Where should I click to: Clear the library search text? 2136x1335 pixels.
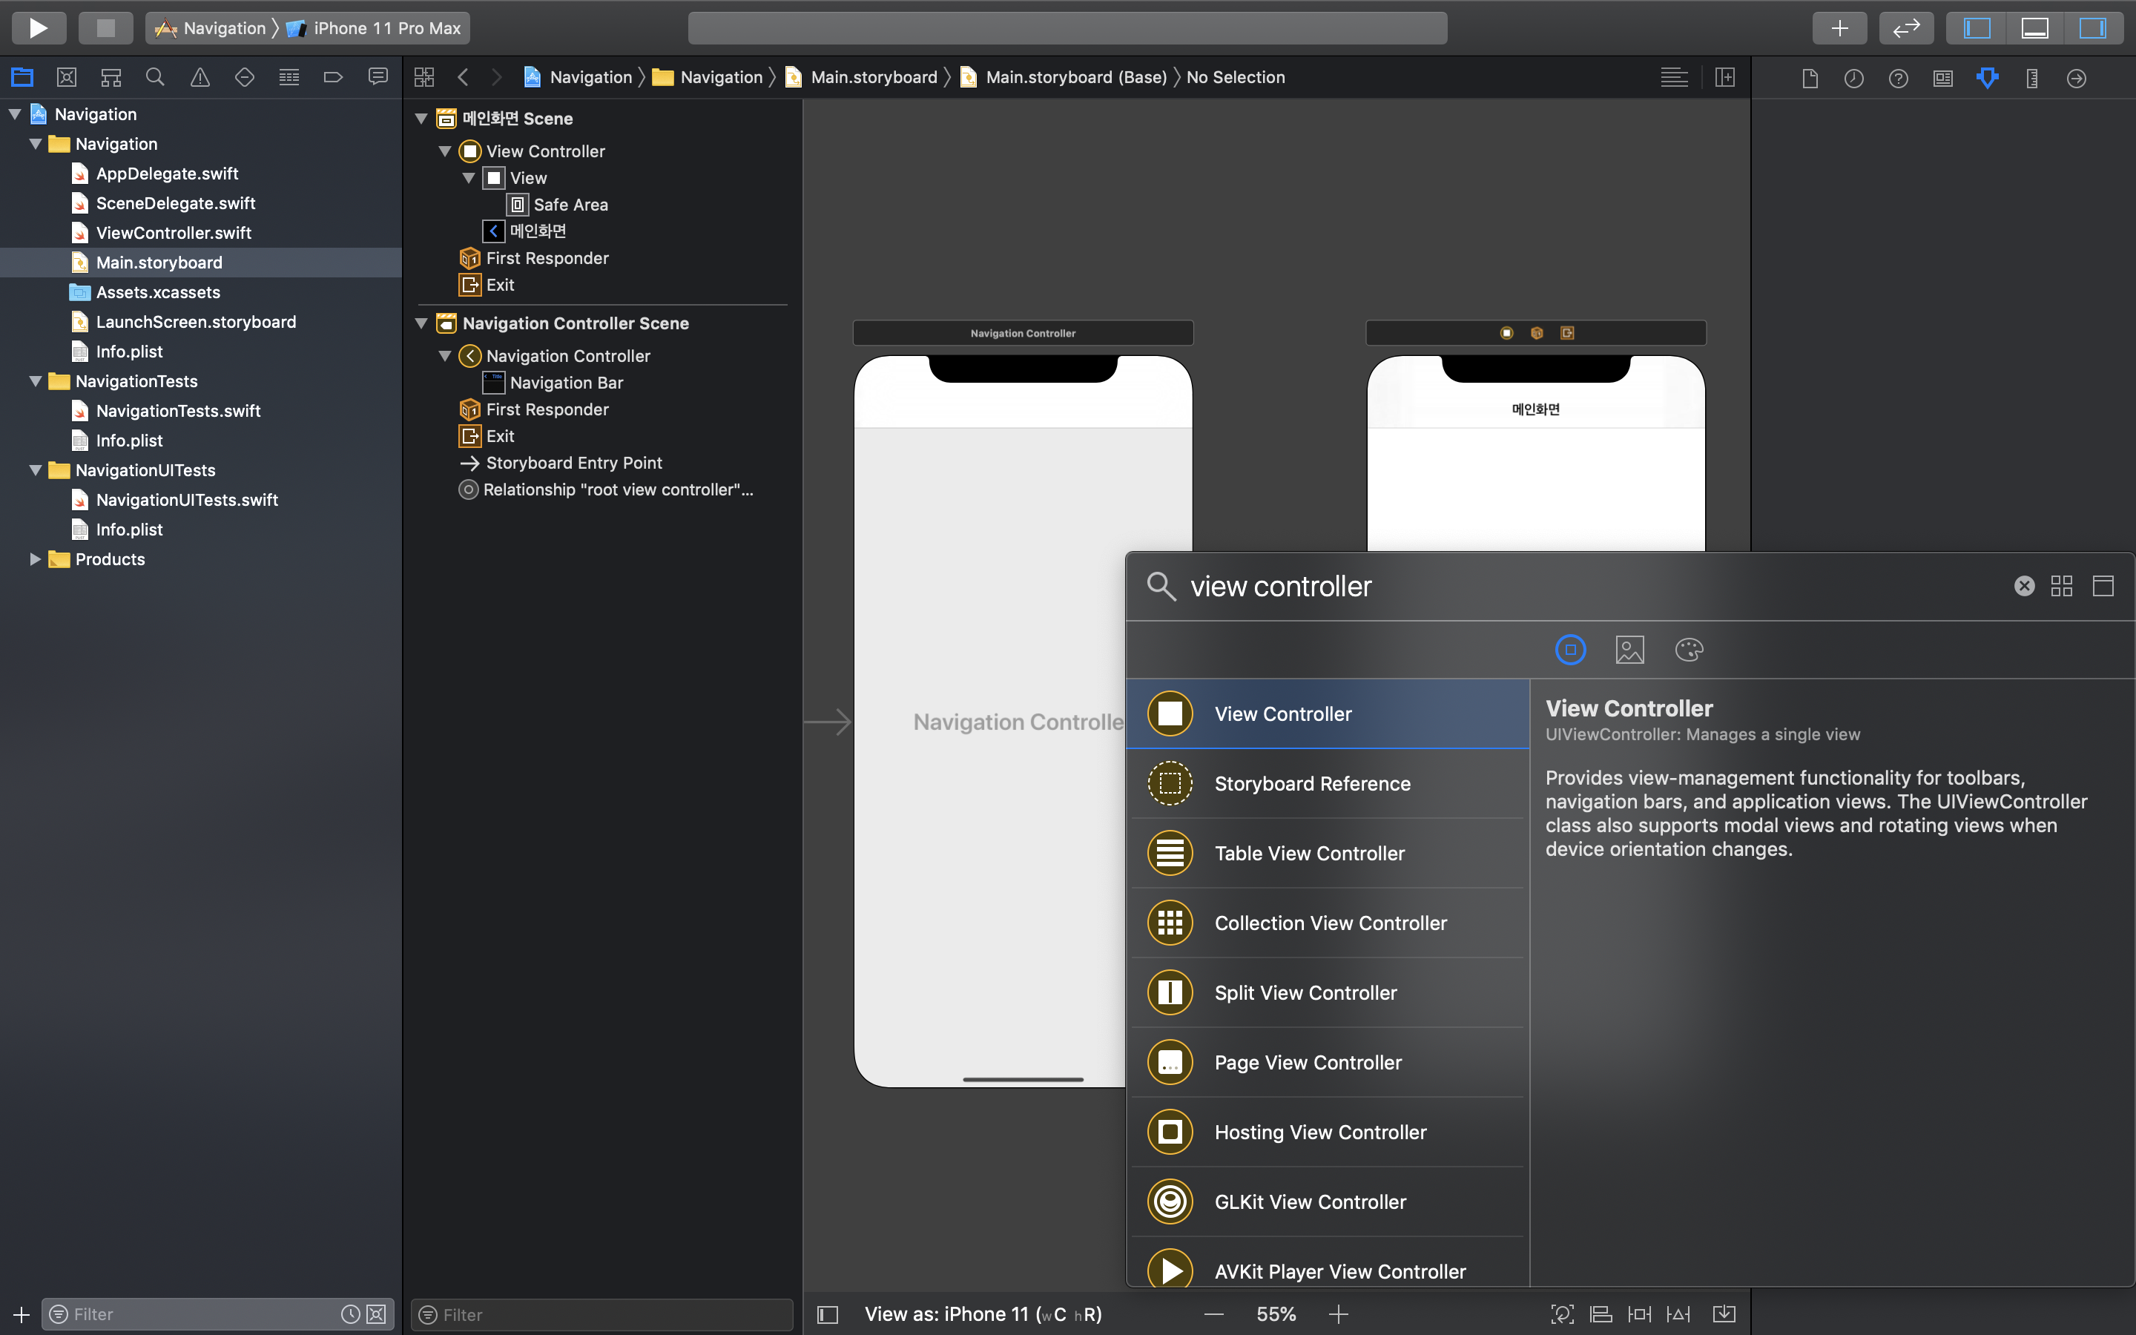(2024, 586)
